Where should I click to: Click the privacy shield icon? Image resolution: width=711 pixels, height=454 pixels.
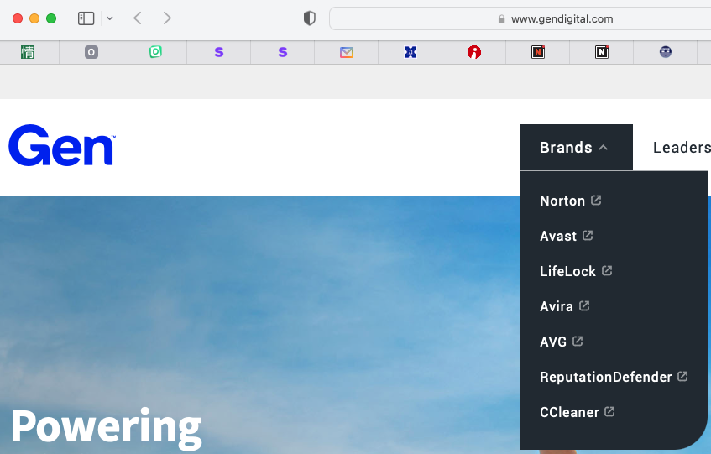pyautogui.click(x=309, y=18)
